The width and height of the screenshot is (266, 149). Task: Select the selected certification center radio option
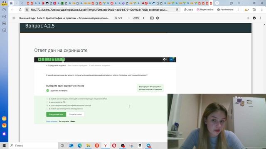point(47,105)
